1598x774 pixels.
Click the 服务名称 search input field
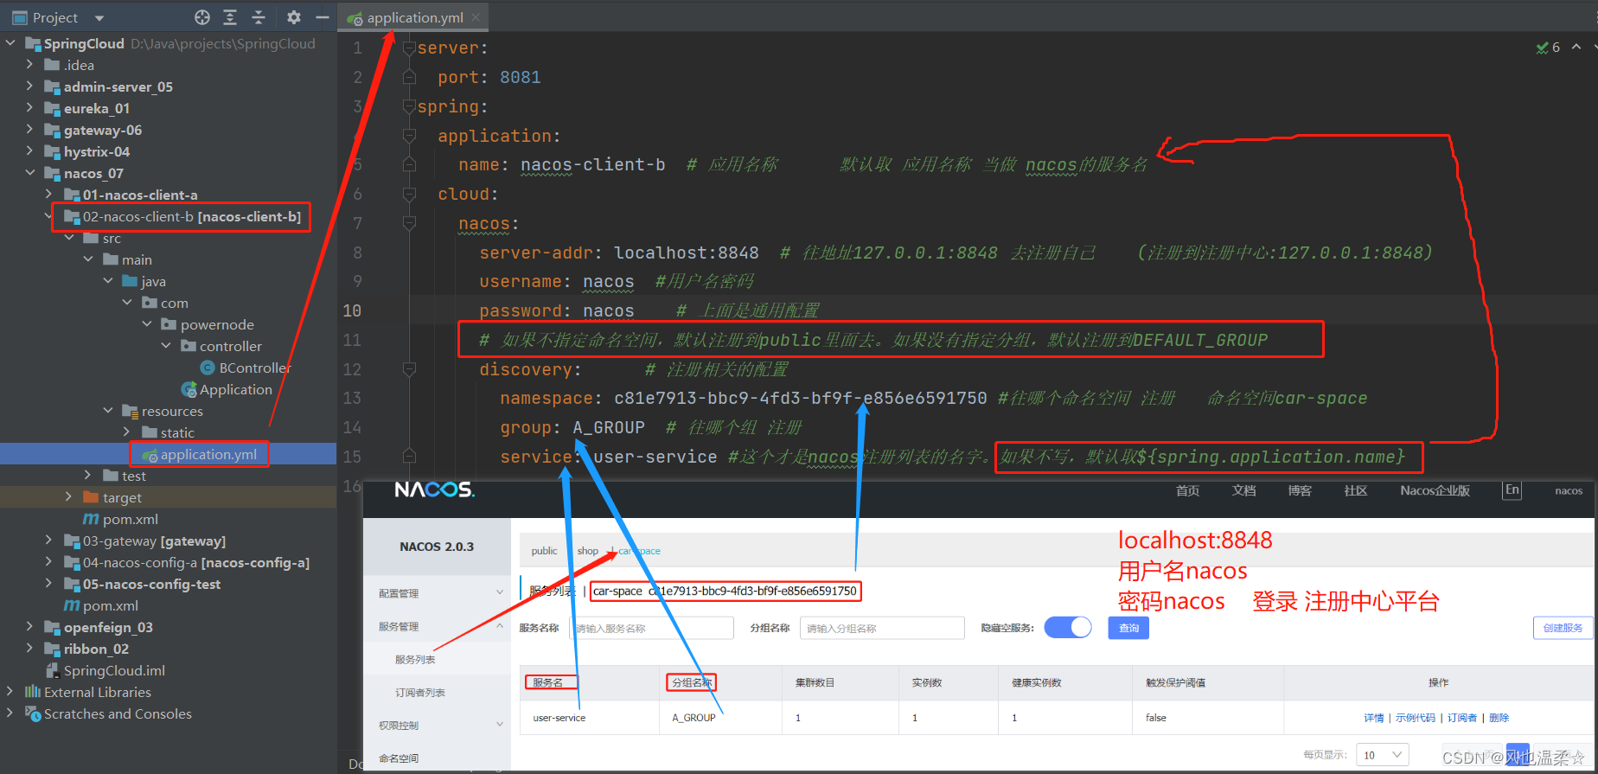coord(651,628)
